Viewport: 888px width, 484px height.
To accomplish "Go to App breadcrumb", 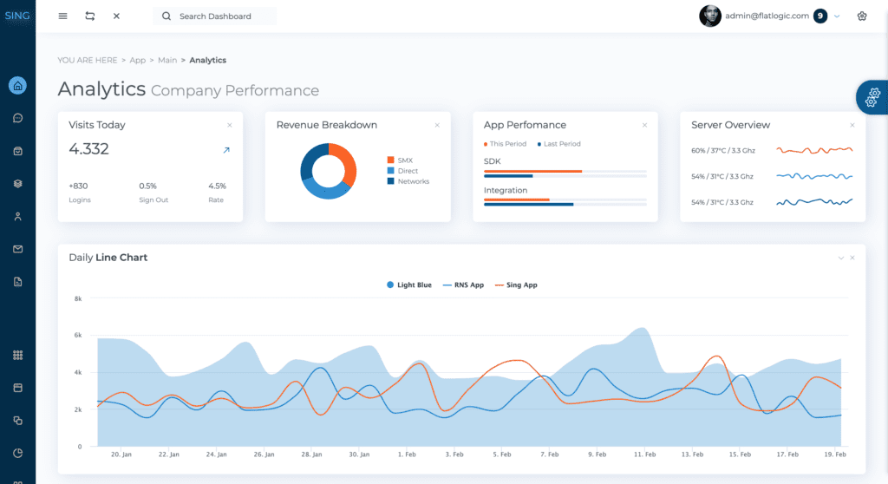I will coord(138,60).
